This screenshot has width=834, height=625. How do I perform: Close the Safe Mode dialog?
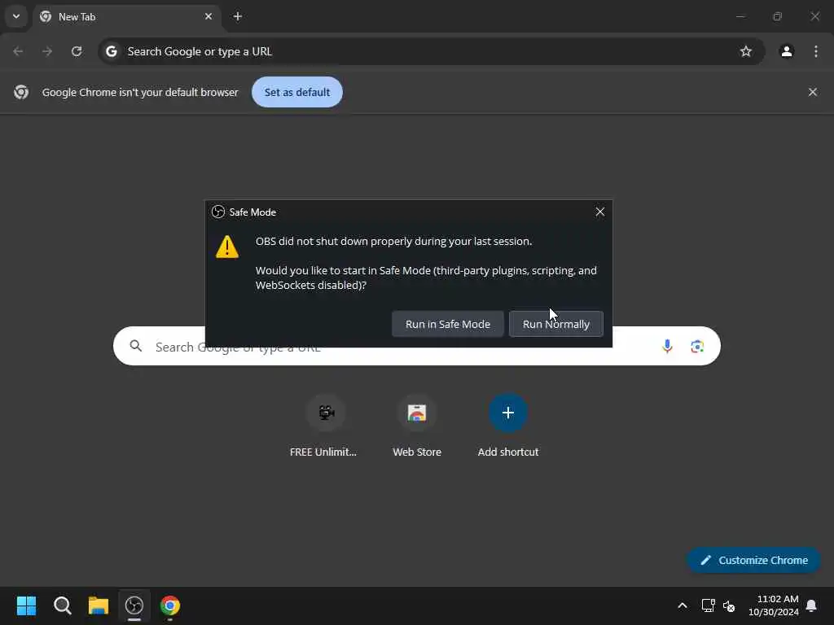[600, 212]
